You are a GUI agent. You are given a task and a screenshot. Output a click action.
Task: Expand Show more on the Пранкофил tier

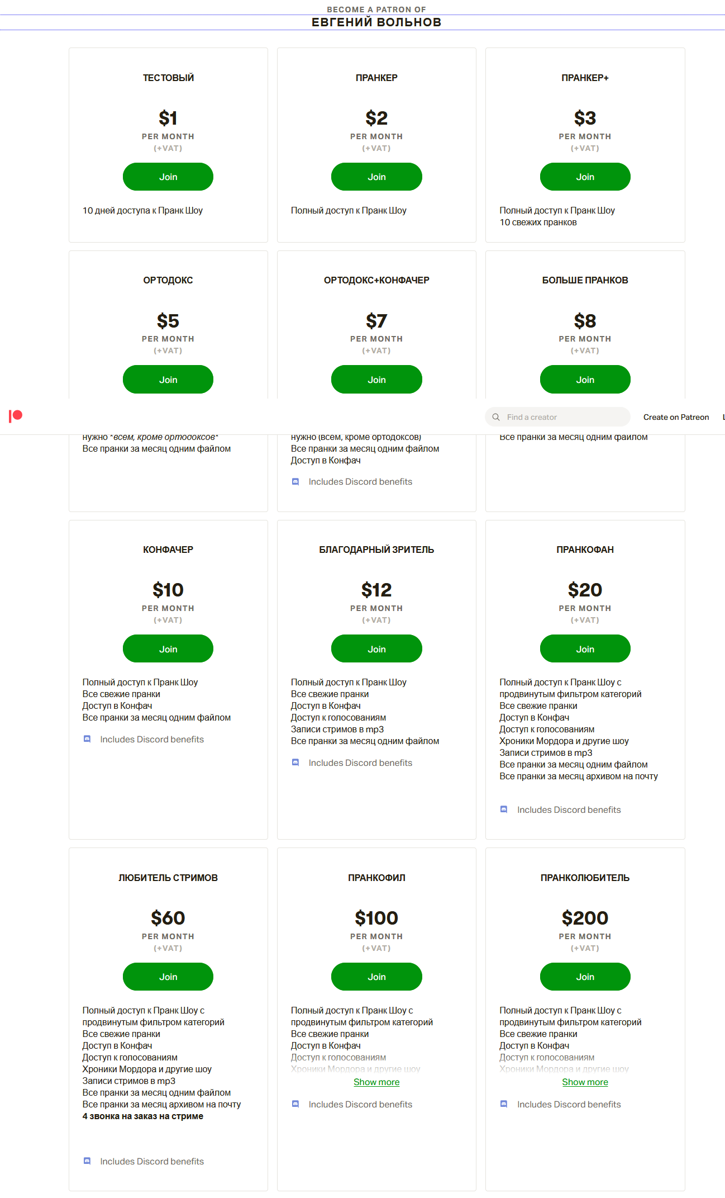376,1081
